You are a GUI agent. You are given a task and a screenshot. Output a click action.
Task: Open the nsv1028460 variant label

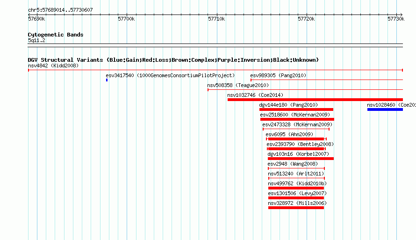tap(391, 105)
